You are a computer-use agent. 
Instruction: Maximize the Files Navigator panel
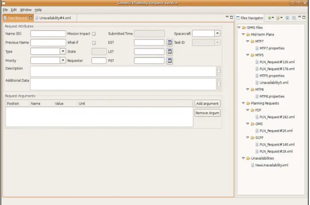304,17
